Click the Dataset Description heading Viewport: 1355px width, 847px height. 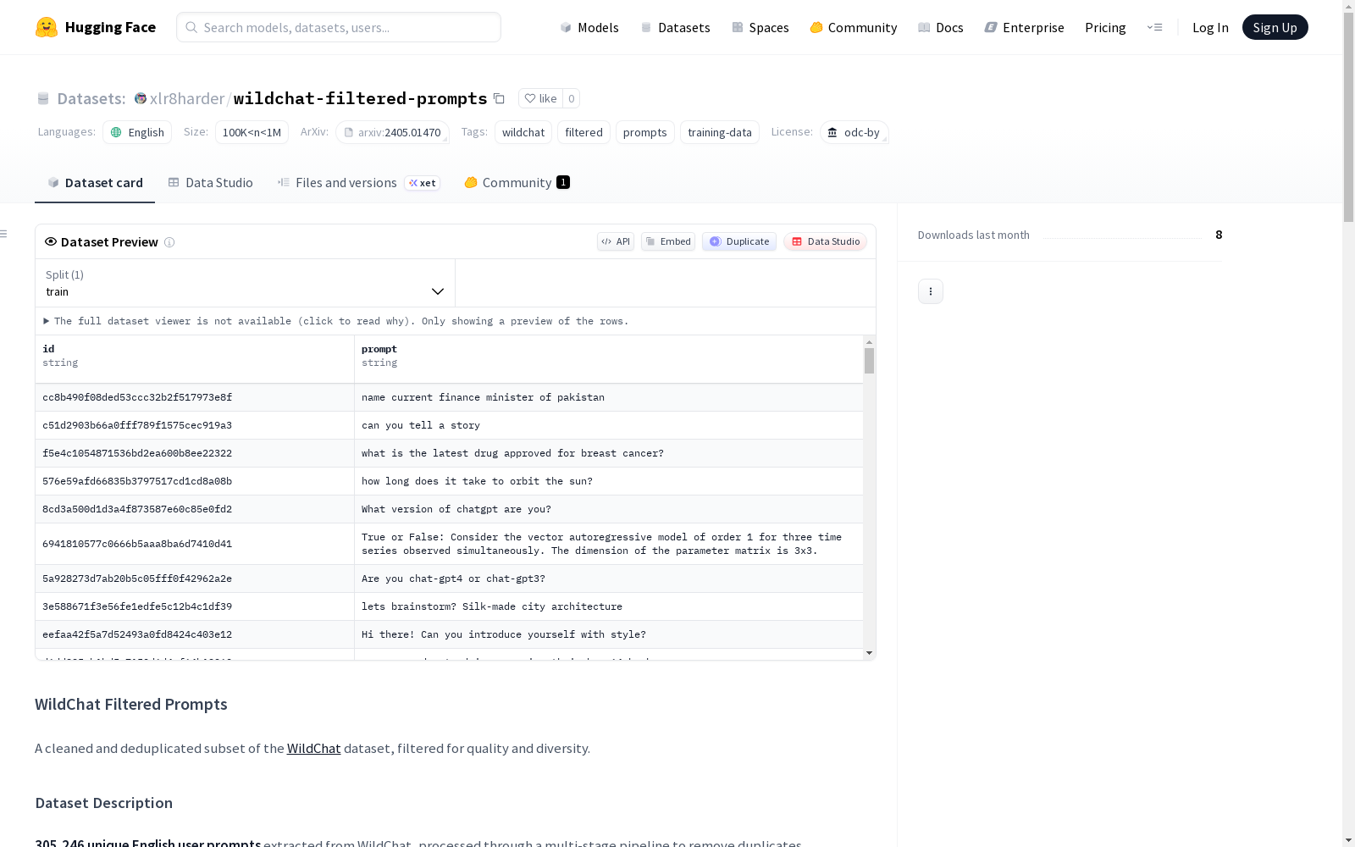103,803
